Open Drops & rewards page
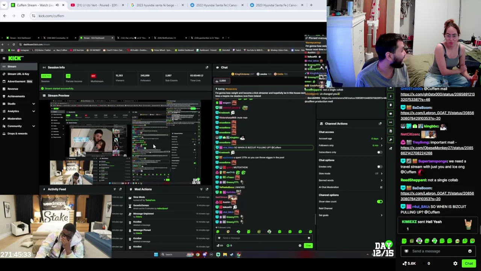The image size is (481, 271). click(19, 134)
